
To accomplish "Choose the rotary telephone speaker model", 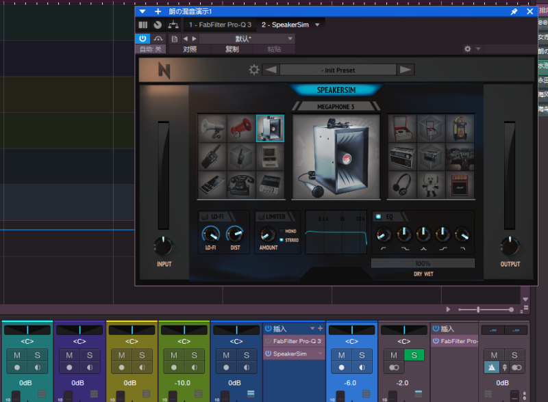I will pos(240,184).
